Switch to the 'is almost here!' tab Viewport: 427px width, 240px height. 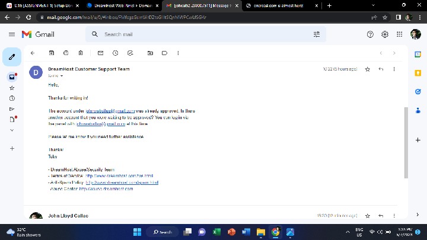click(x=282, y=5)
